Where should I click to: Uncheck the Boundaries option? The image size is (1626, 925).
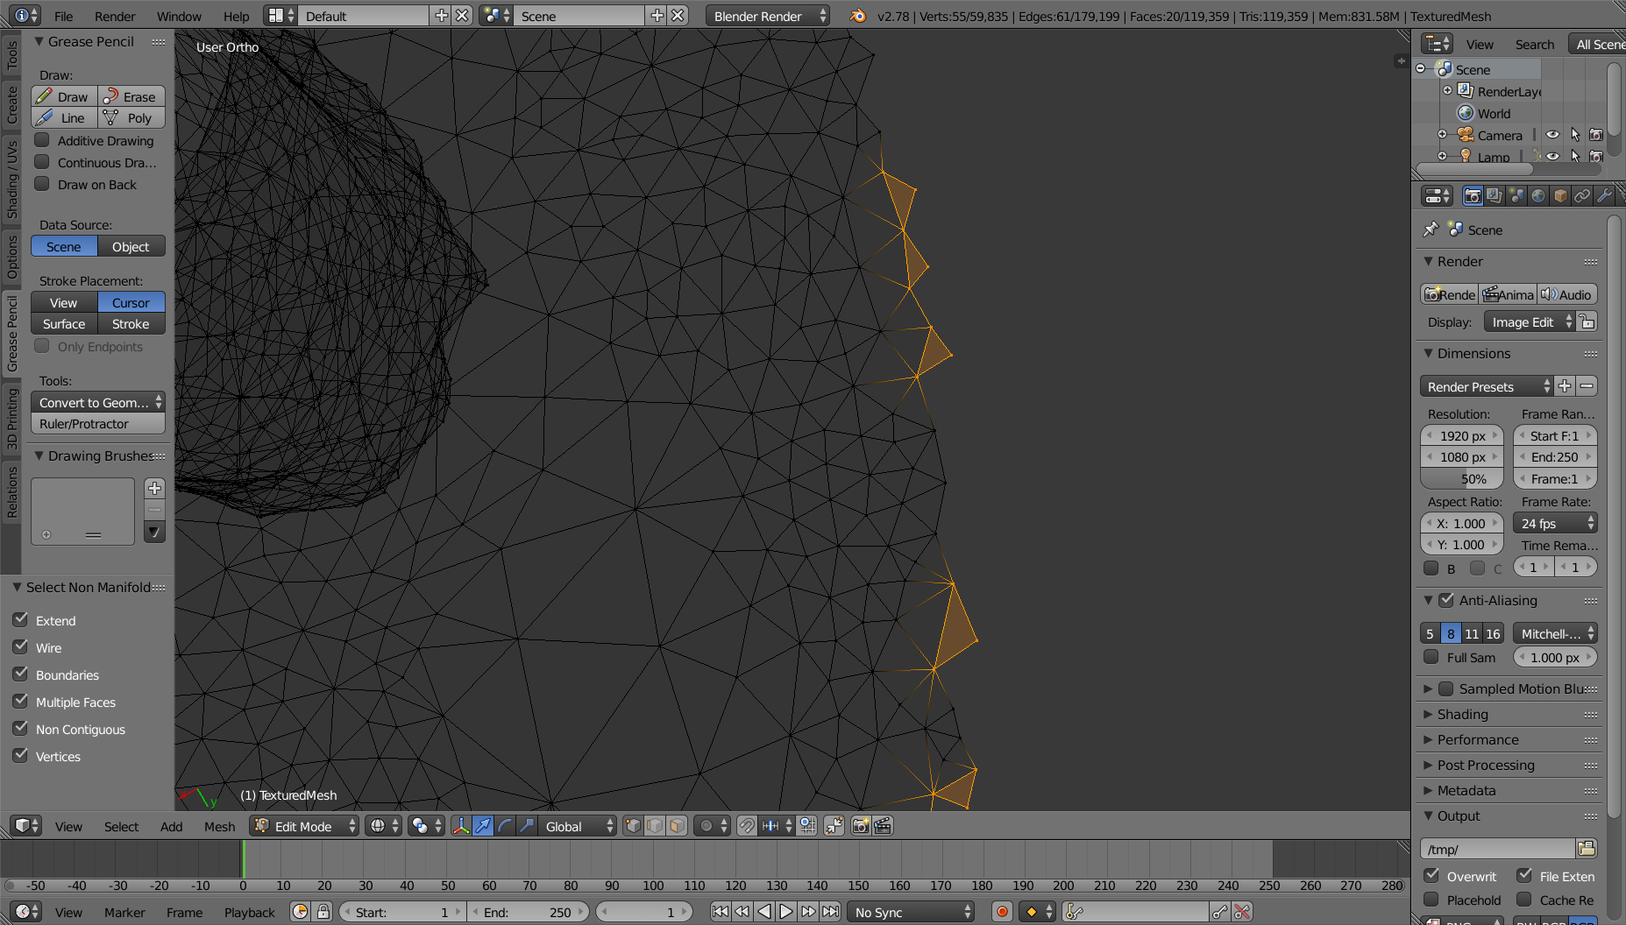pyautogui.click(x=21, y=674)
